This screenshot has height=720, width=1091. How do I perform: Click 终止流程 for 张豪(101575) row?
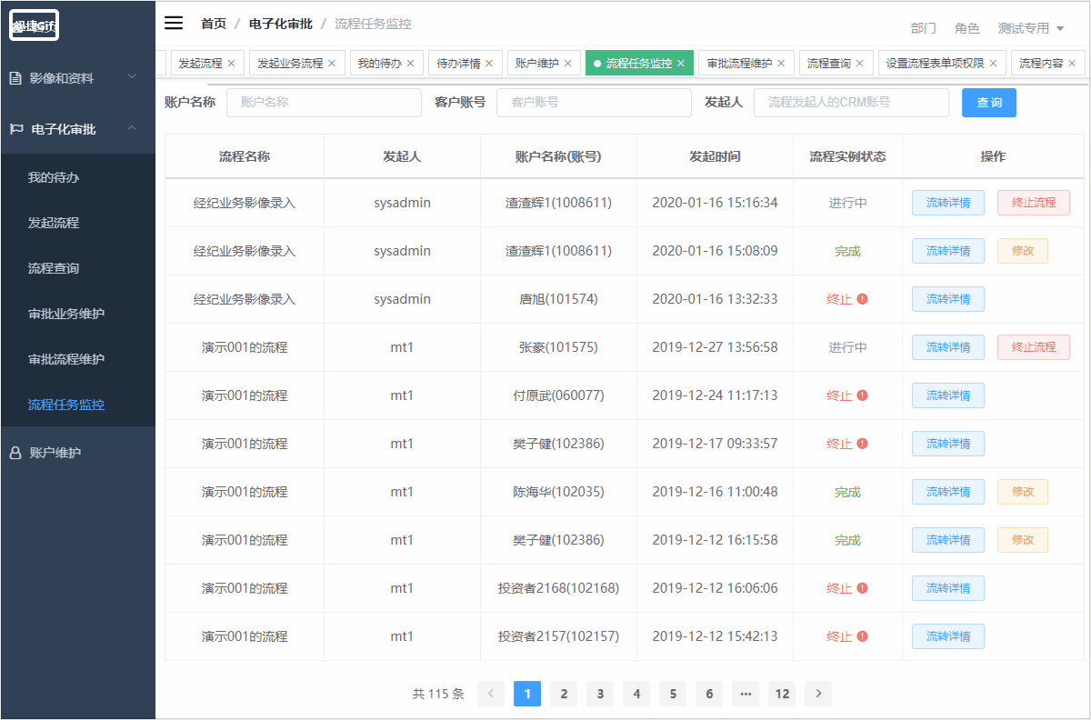(1034, 347)
